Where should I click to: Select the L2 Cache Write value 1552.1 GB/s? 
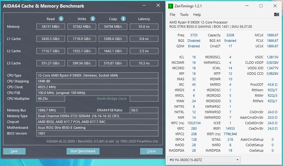[82, 51]
